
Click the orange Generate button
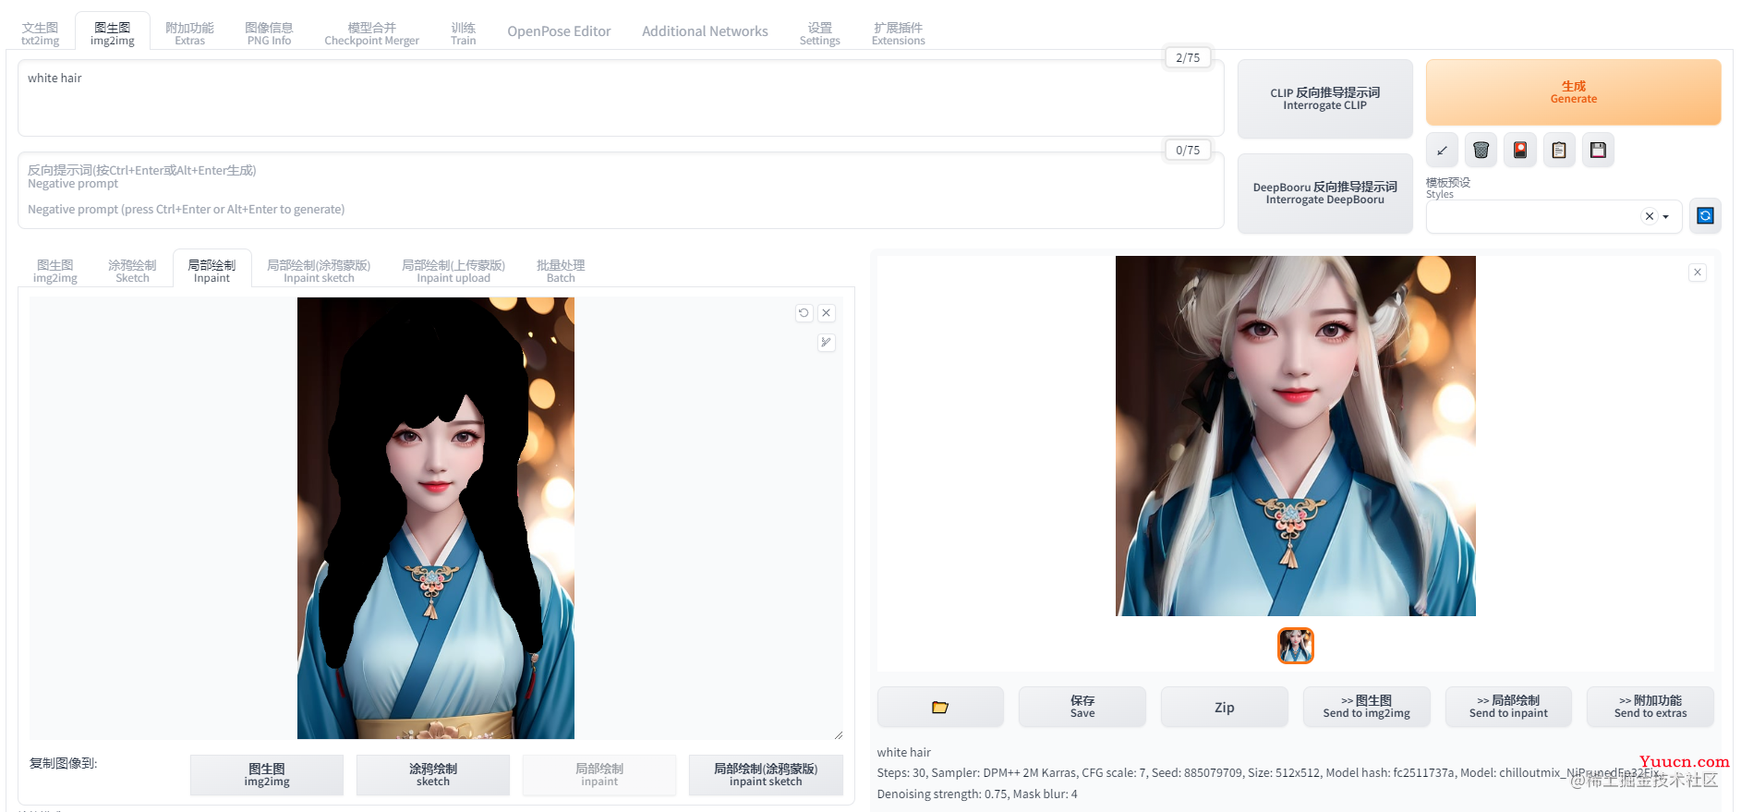point(1573,92)
